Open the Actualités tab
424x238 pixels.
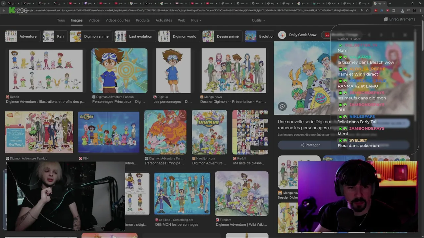[x=164, y=20]
